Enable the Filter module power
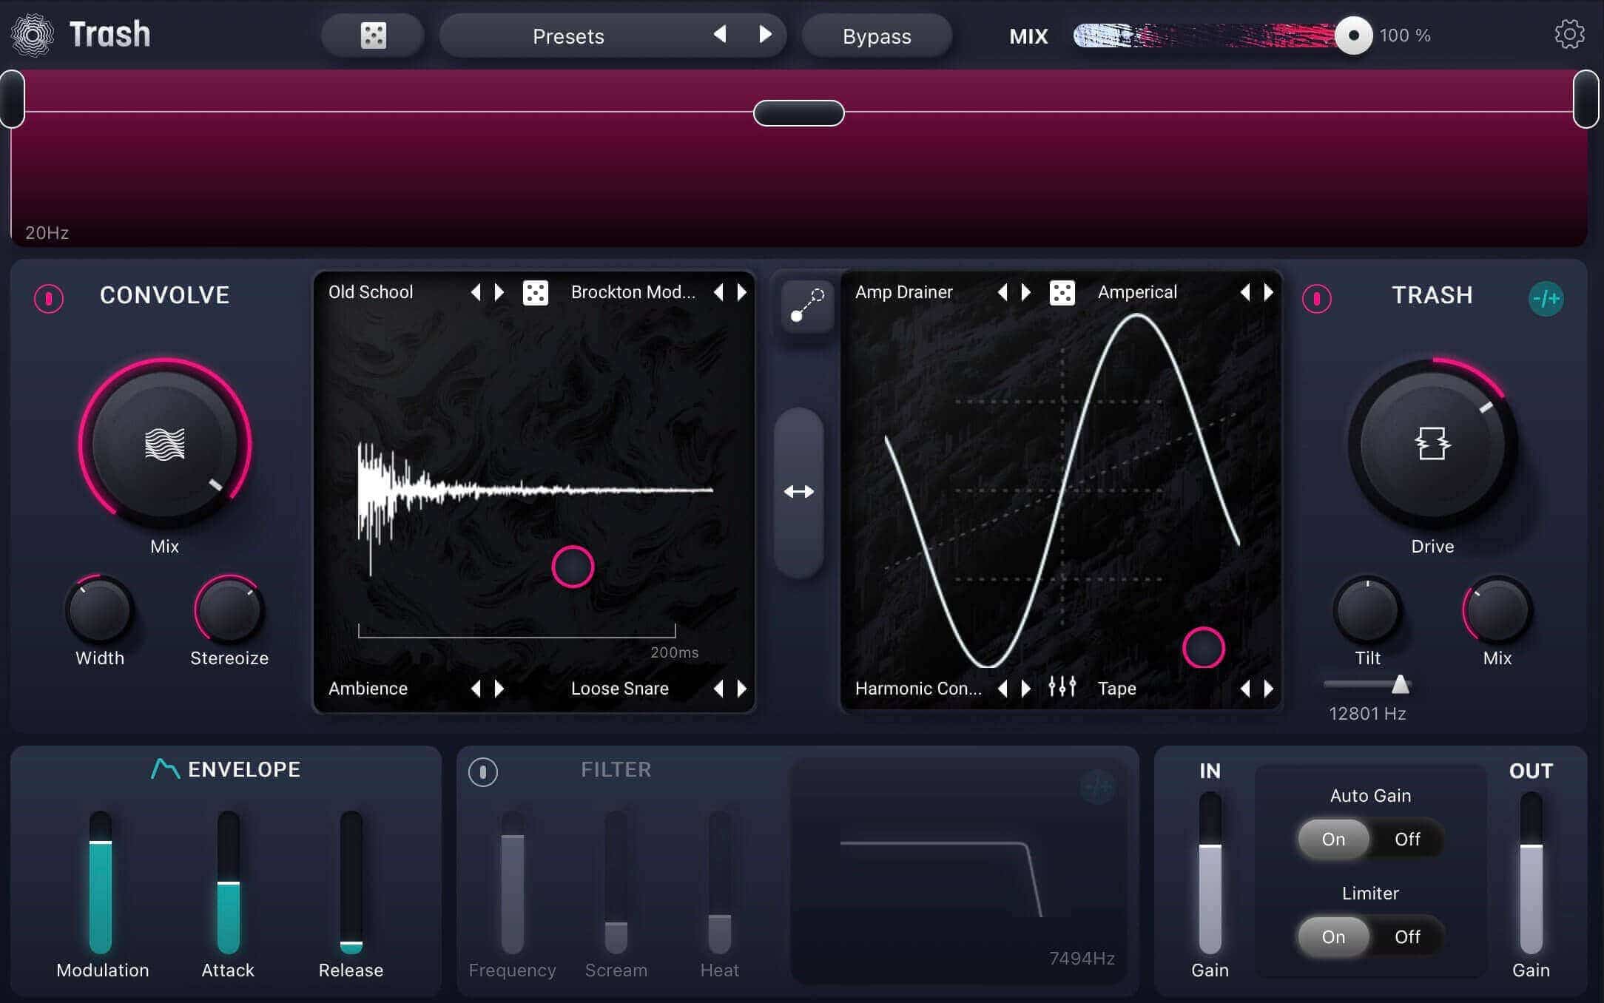Image resolution: width=1604 pixels, height=1003 pixels. click(483, 771)
